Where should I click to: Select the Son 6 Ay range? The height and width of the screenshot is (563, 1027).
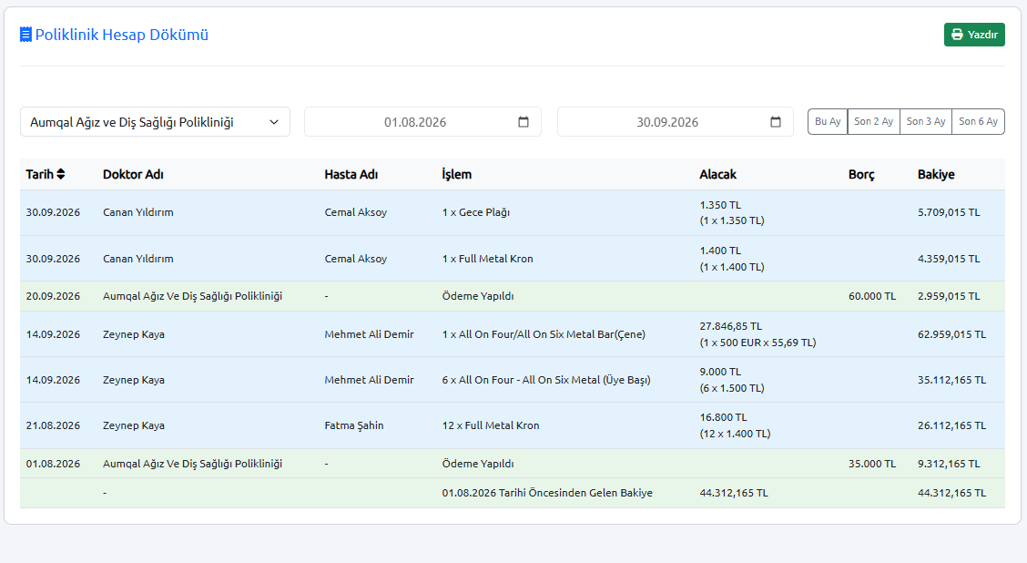click(979, 122)
